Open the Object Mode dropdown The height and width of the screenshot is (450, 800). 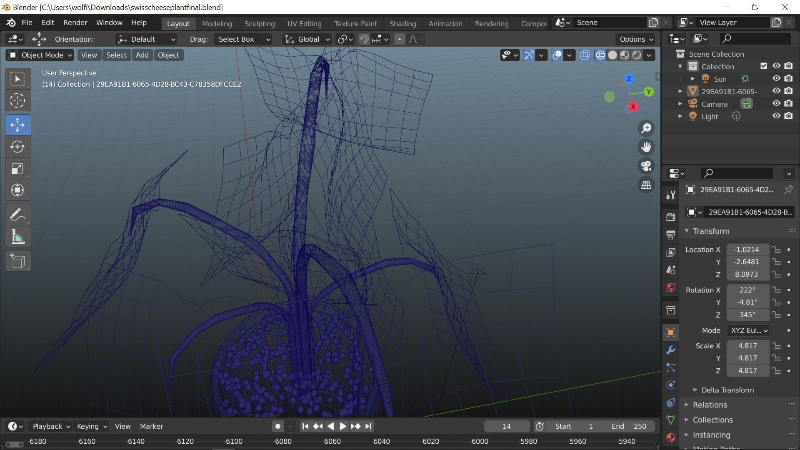[x=40, y=55]
